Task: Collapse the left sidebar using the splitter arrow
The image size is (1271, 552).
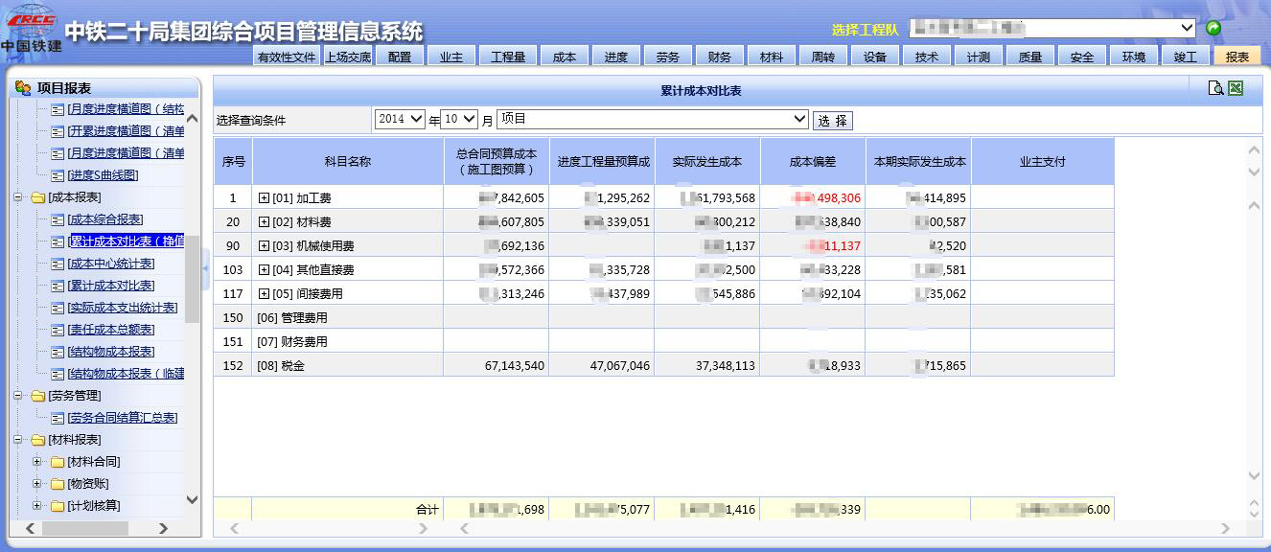Action: pyautogui.click(x=205, y=269)
